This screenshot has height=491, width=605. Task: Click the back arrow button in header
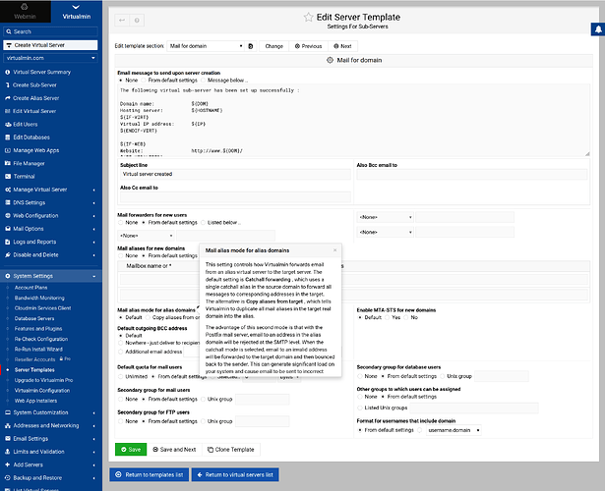pyautogui.click(x=121, y=19)
